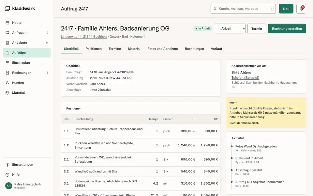
Task: Click the Rechnungen receipt icon
Action: [x=7, y=73]
